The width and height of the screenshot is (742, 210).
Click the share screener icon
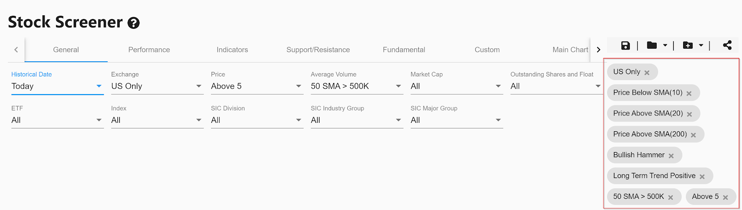click(x=727, y=45)
